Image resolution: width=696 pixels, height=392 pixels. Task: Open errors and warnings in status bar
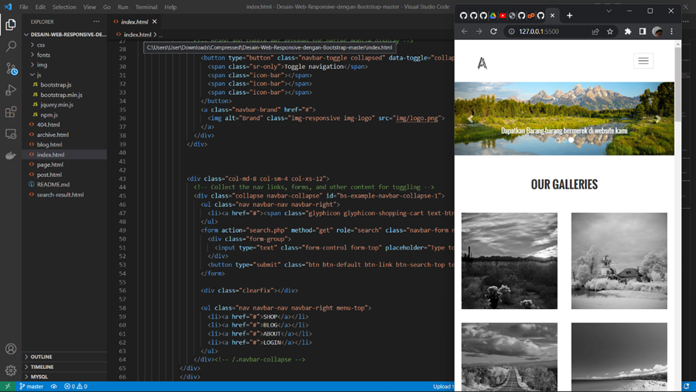(x=76, y=386)
